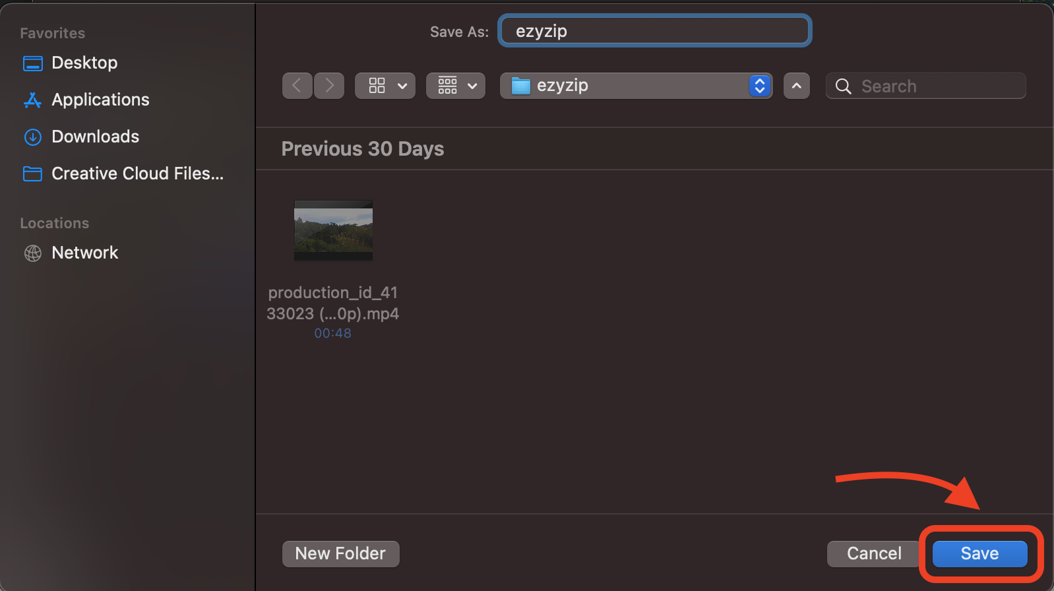
Task: Switch to grid view layout
Action: tap(377, 85)
